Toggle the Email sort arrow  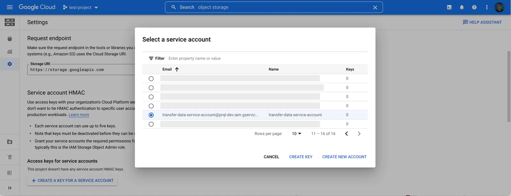coord(177,69)
